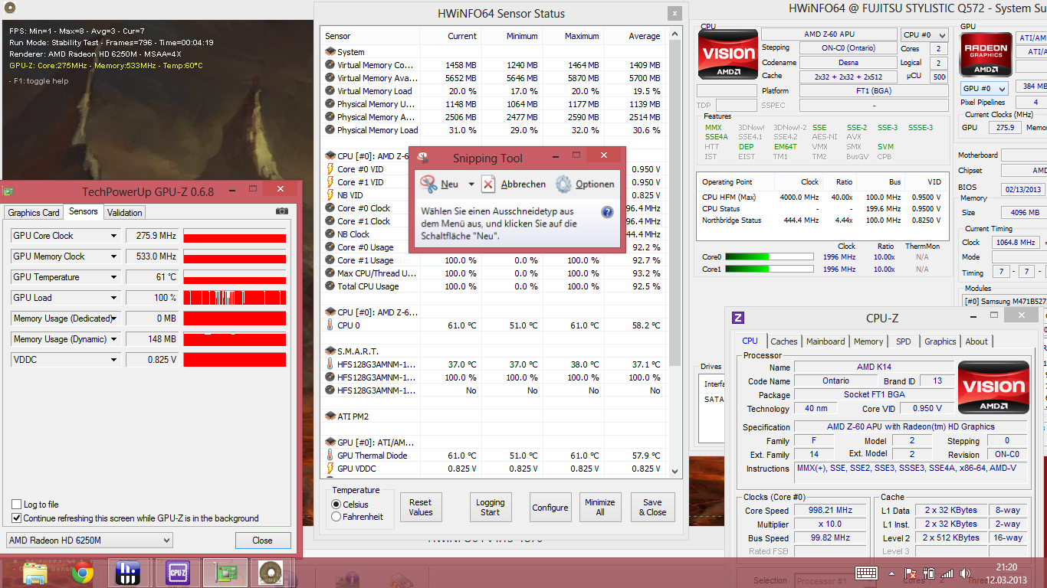Click the round disc application taskbar icon
Viewport: 1047px width, 588px height.
point(270,572)
